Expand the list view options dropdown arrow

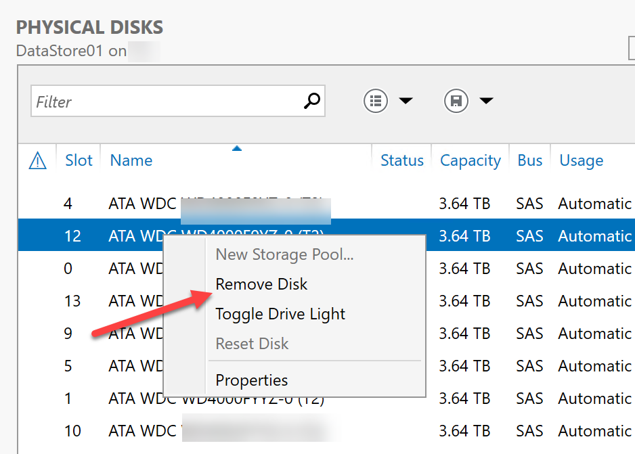coord(406,101)
